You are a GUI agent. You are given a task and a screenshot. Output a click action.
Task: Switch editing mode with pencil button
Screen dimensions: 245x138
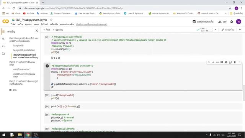click(227, 30)
